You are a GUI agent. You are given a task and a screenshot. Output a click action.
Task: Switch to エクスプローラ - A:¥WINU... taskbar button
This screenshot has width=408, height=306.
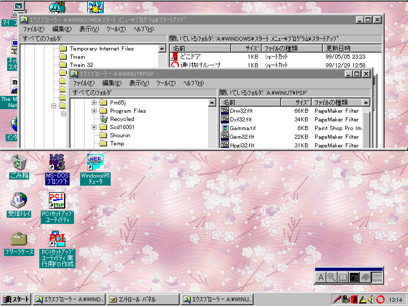[x=218, y=299]
